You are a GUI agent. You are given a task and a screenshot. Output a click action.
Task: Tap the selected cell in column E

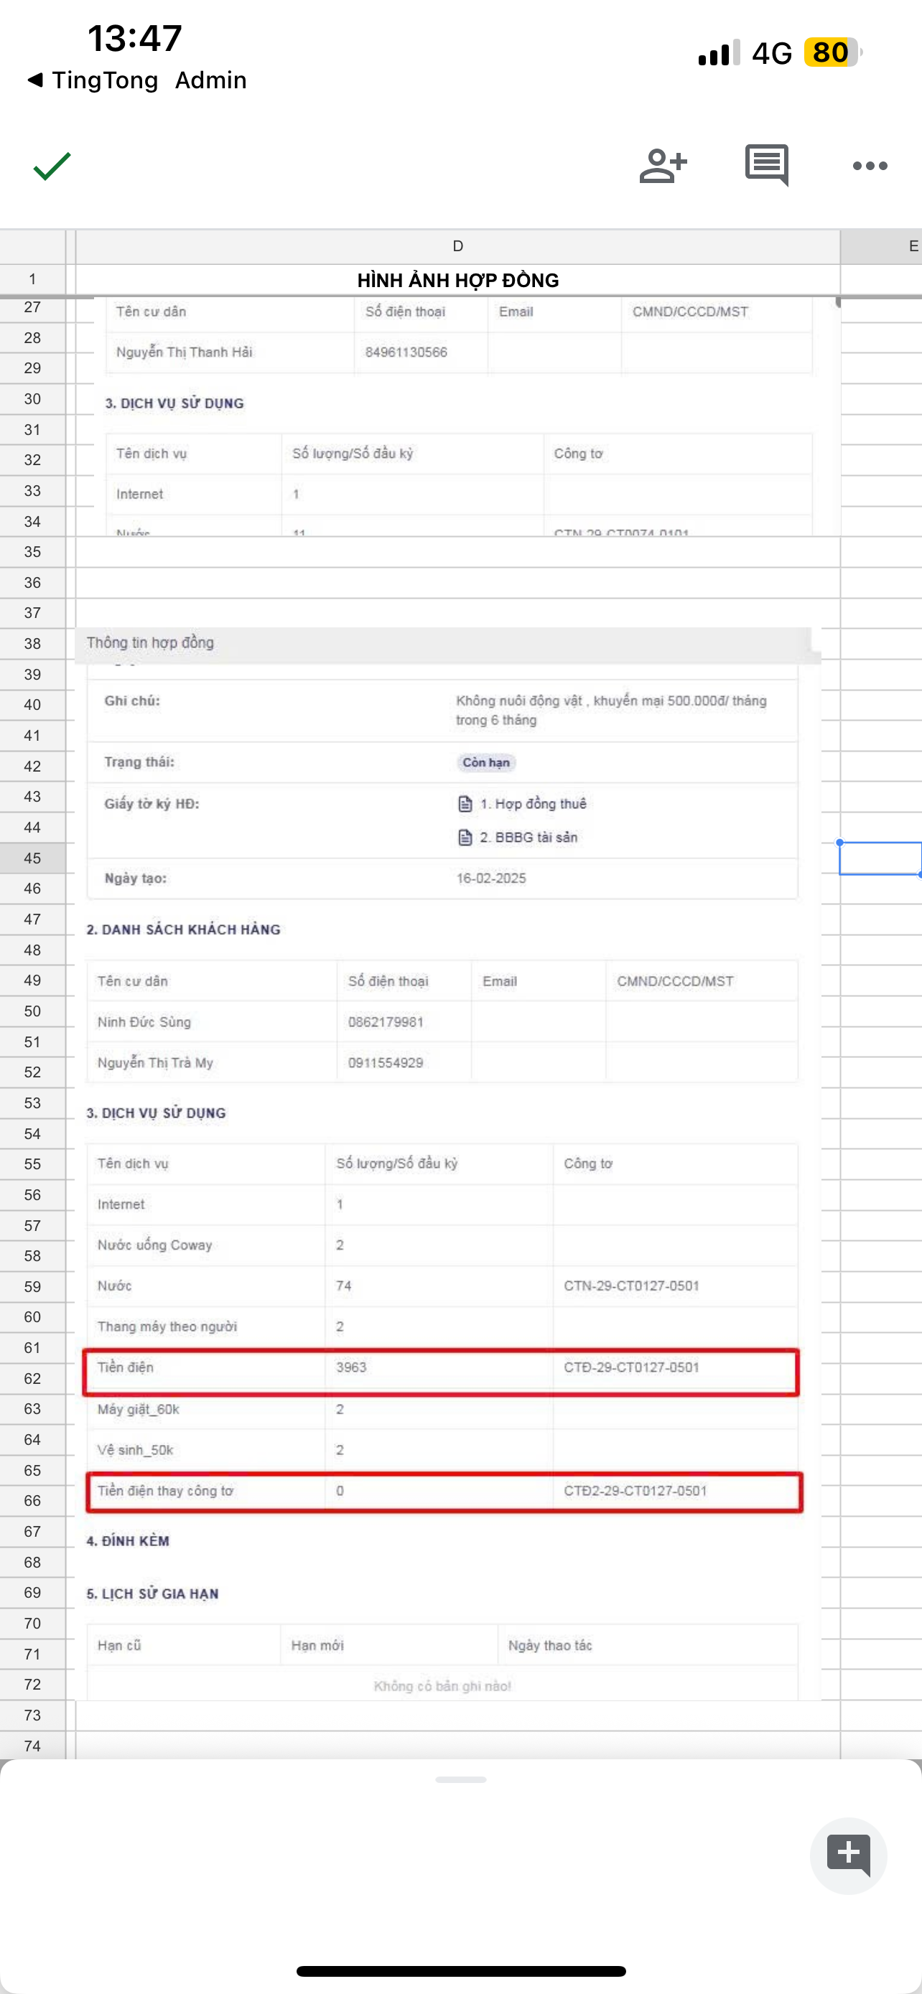click(x=880, y=858)
